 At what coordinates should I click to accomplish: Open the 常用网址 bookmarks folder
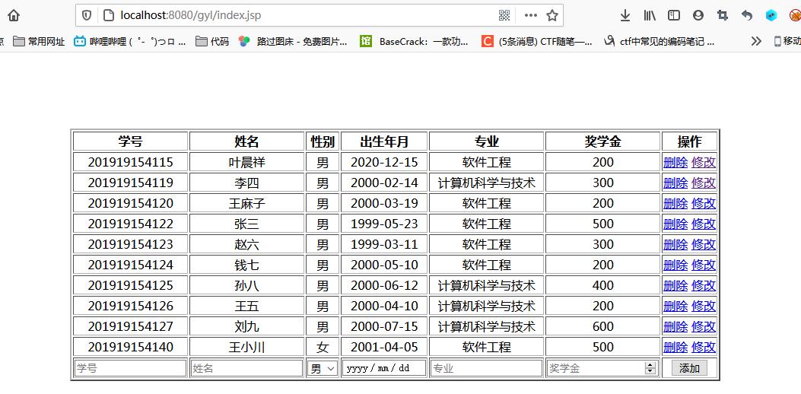(39, 42)
